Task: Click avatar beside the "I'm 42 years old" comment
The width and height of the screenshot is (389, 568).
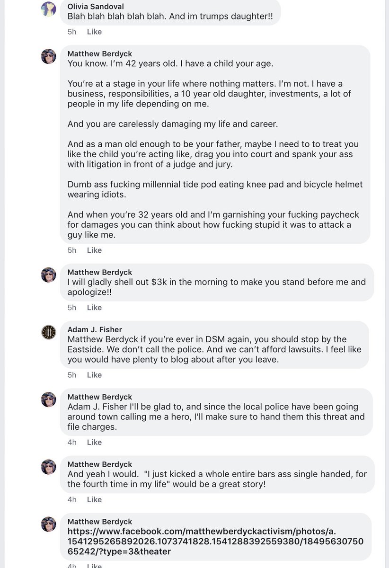Action: [x=49, y=56]
